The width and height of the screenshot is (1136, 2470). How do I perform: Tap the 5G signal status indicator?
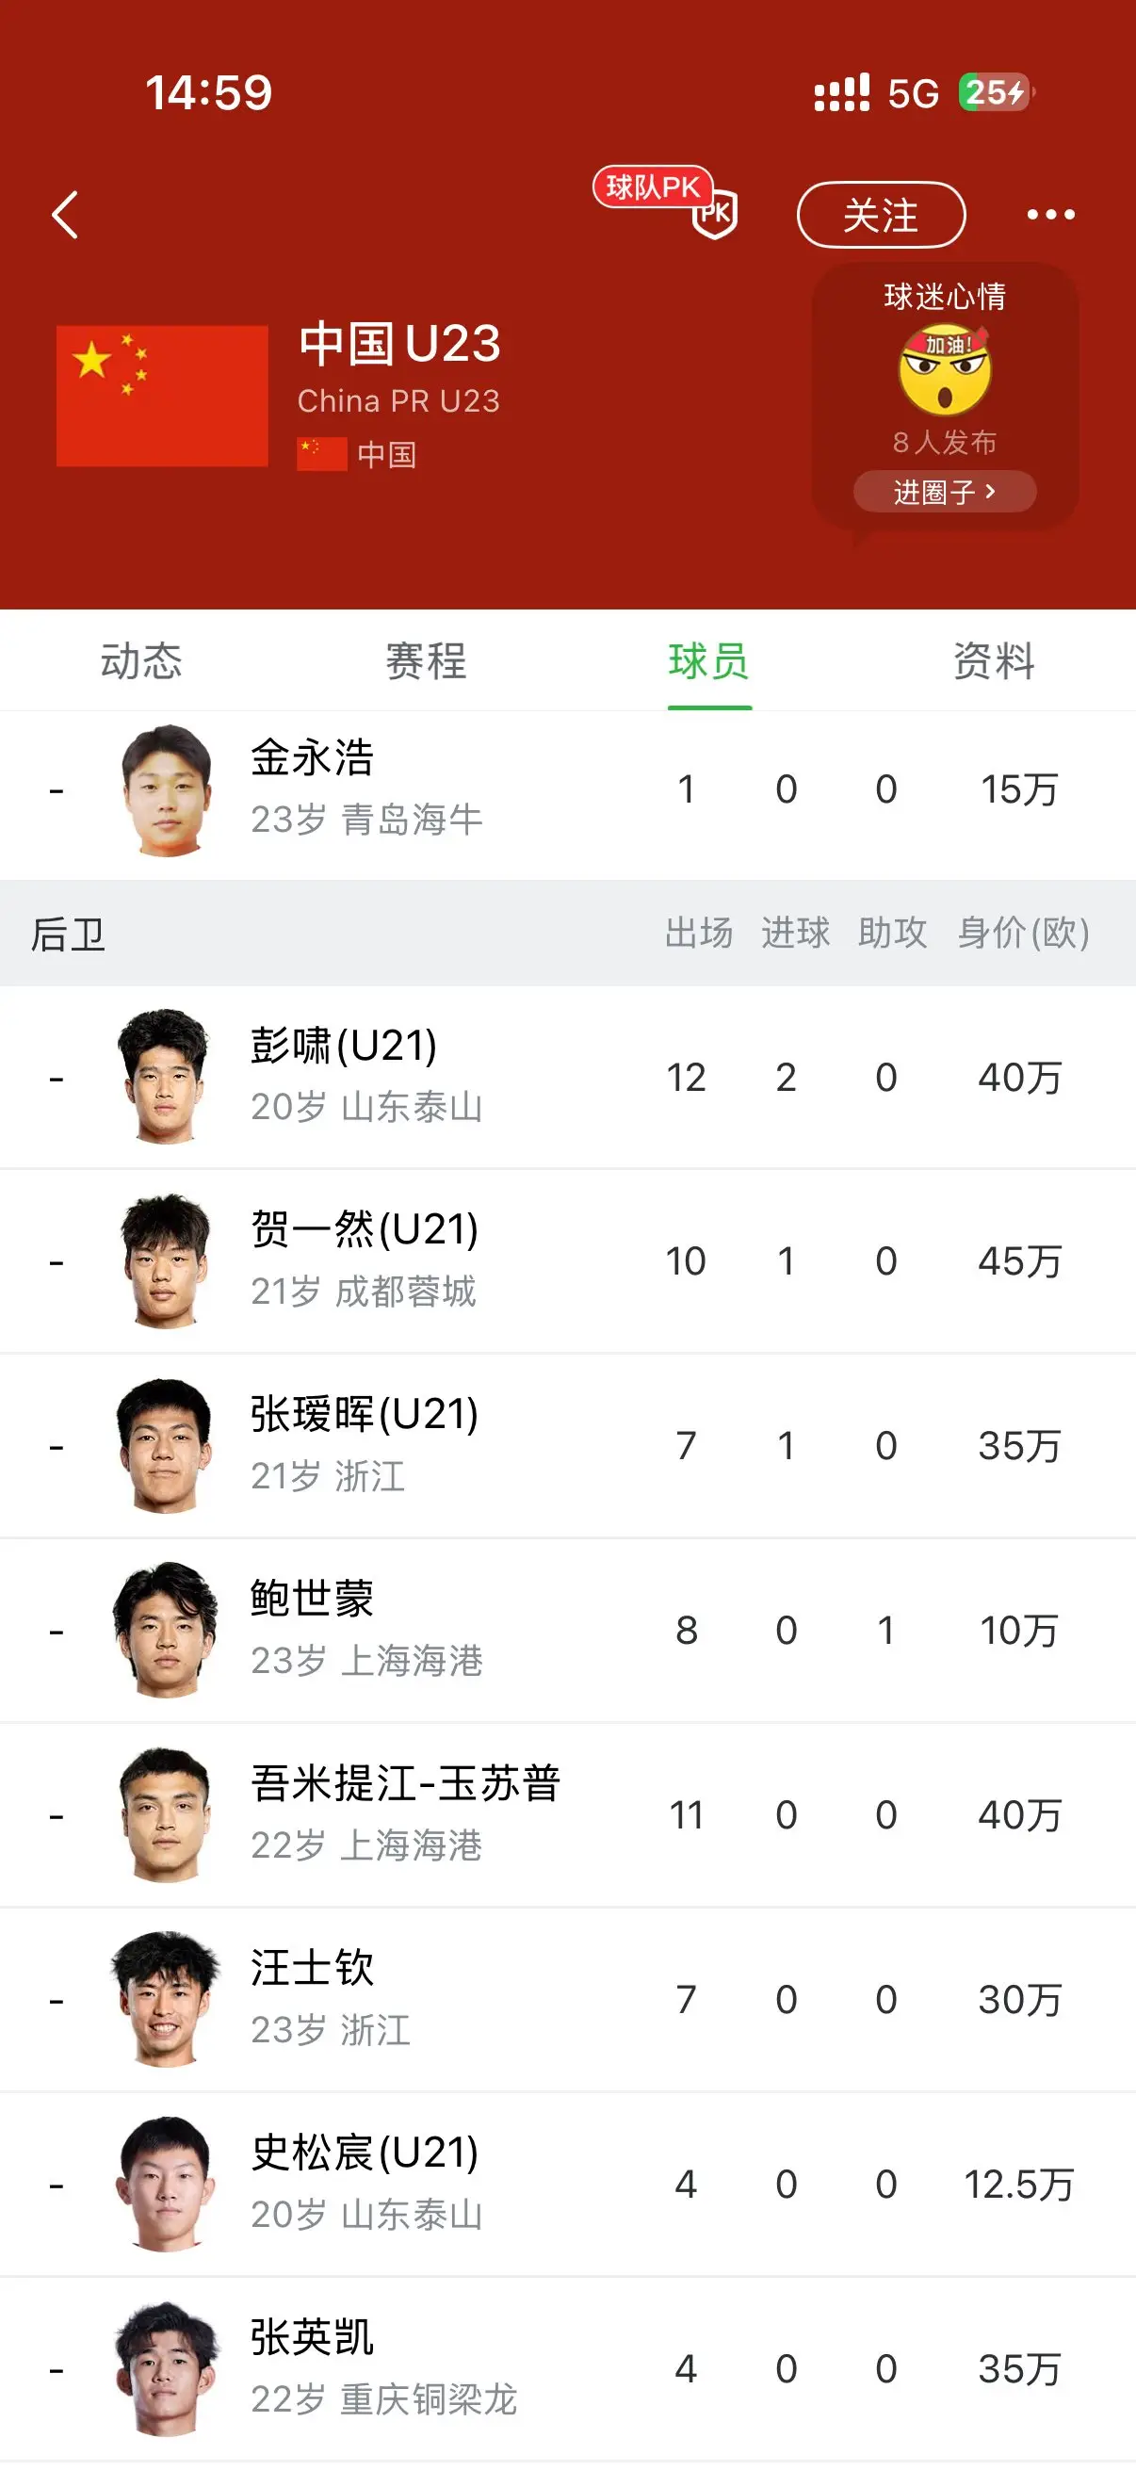913,94
